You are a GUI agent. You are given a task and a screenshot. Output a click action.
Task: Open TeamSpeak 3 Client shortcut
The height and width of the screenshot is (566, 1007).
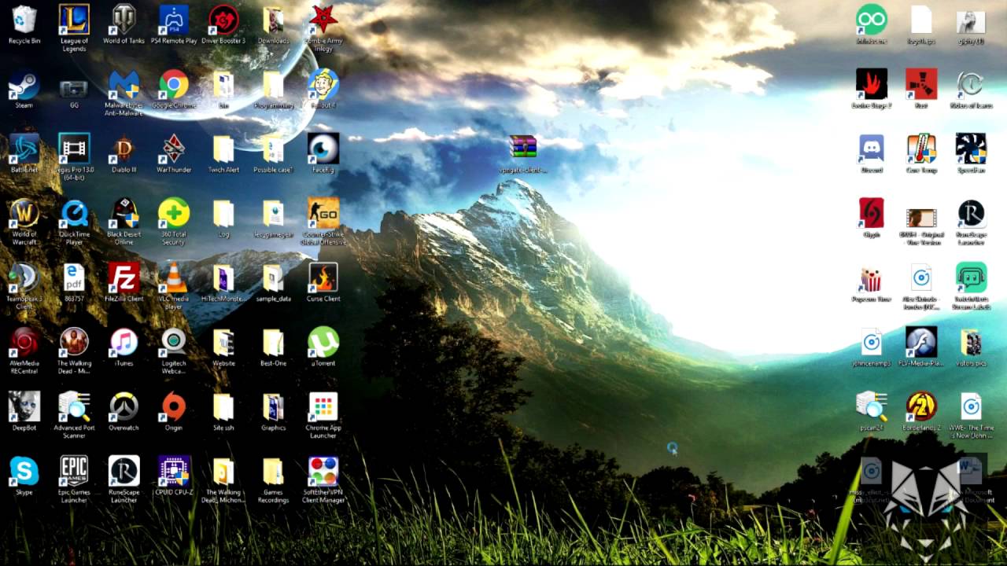[24, 277]
